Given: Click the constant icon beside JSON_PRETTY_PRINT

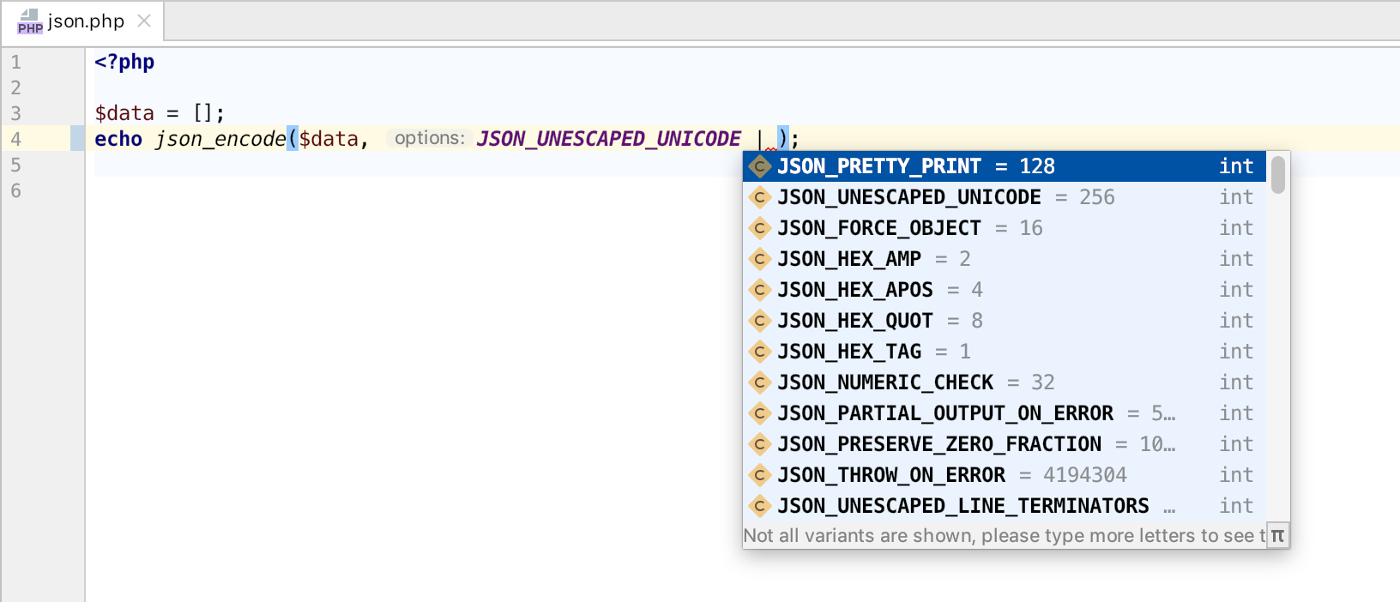Looking at the screenshot, I should click(759, 166).
